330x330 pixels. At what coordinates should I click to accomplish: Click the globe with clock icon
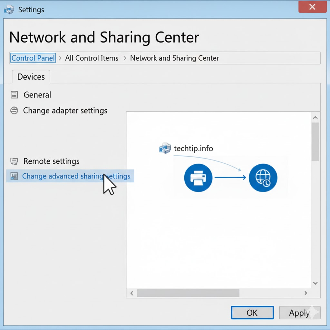click(x=263, y=178)
